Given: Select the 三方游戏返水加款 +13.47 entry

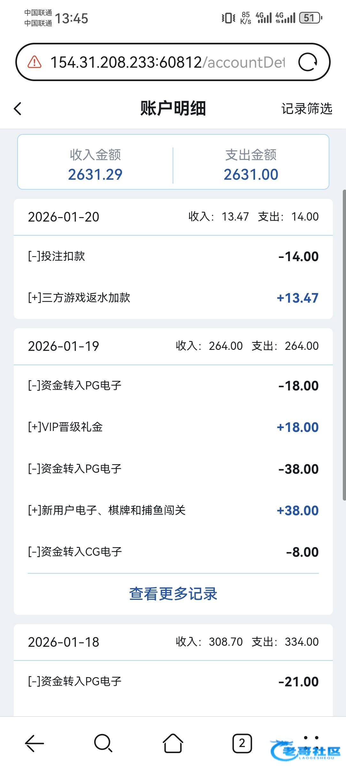Looking at the screenshot, I should click(173, 298).
